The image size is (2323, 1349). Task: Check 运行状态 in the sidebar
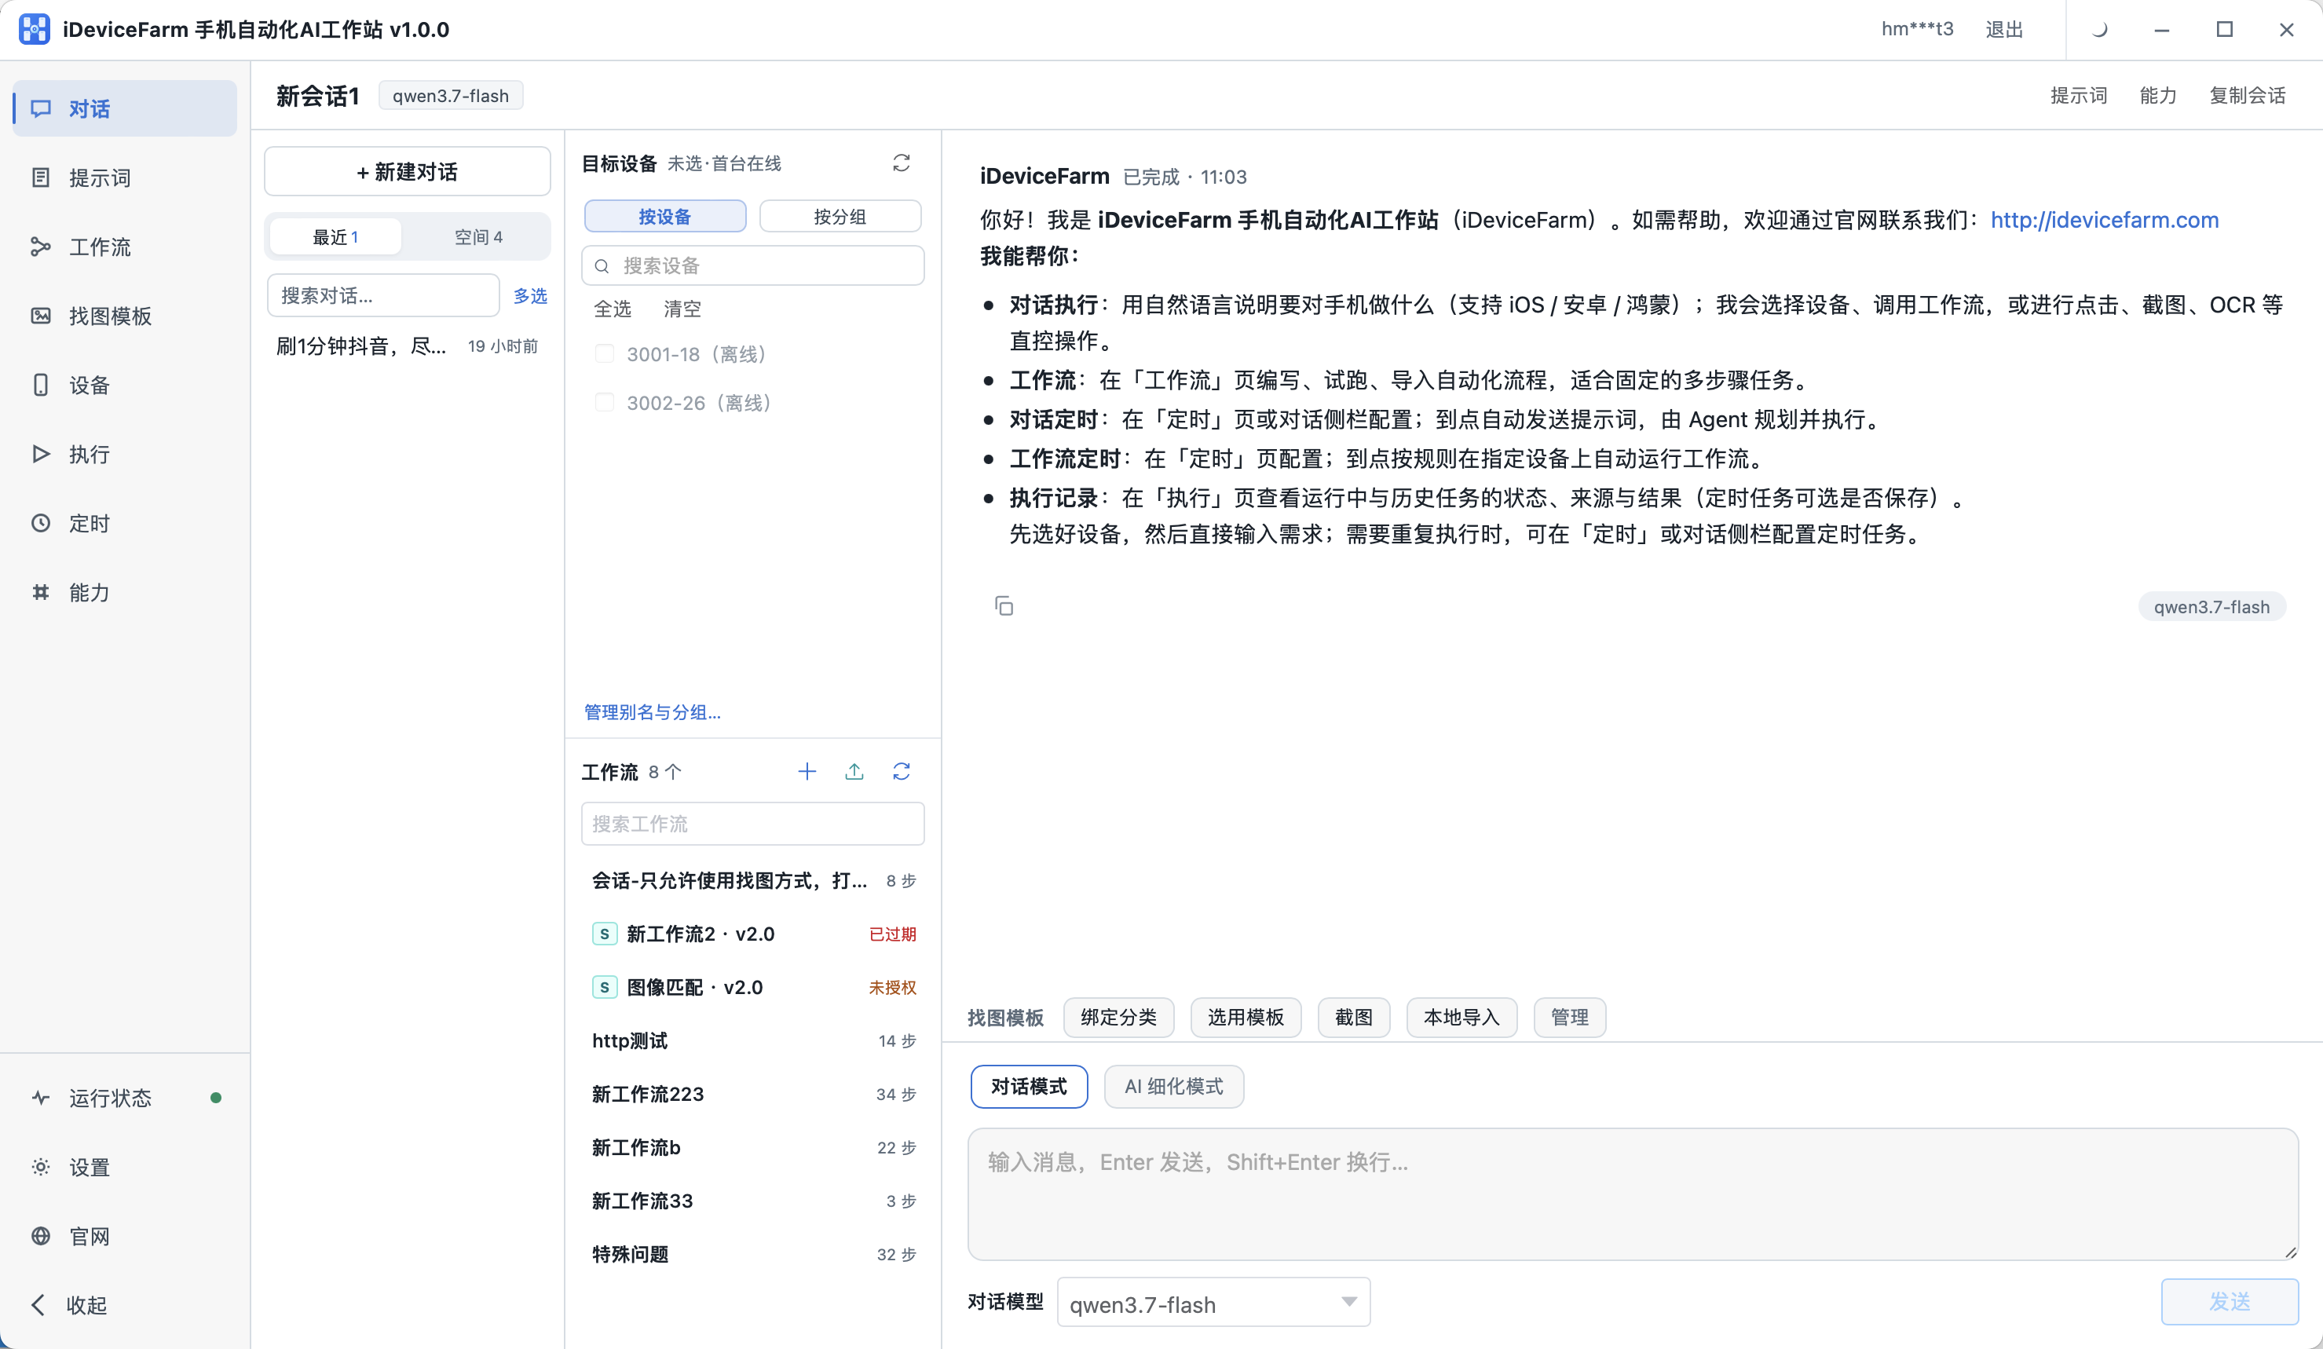pos(124,1098)
